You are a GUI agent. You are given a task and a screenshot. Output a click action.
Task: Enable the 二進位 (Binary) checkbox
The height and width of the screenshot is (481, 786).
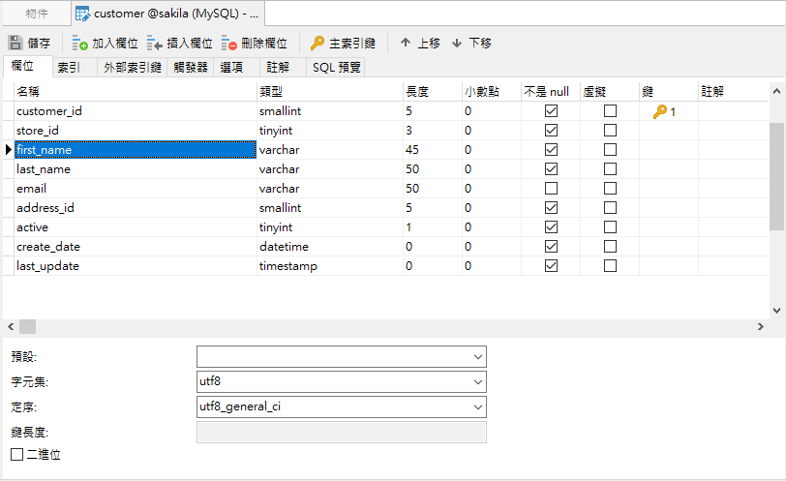pos(16,454)
